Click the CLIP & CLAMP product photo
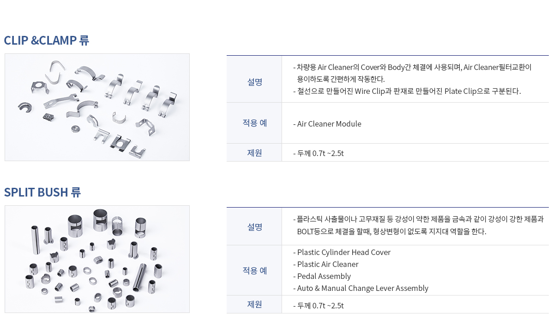The height and width of the screenshot is (336, 553). [x=97, y=107]
